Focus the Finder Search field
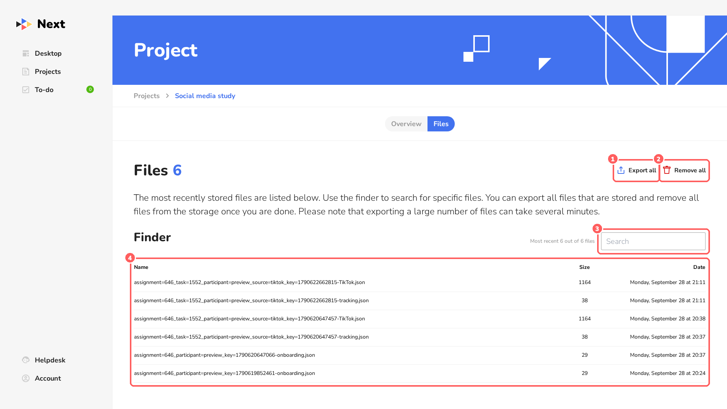 coord(653,241)
